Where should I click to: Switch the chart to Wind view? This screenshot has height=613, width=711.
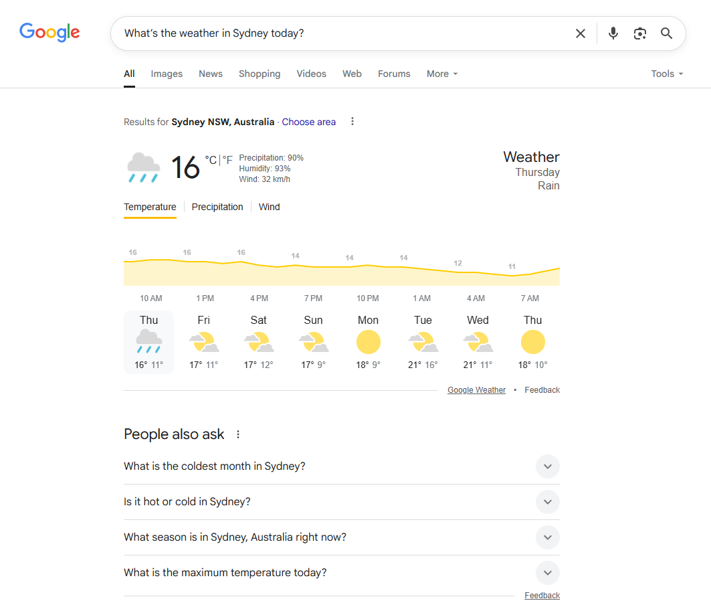pos(270,207)
